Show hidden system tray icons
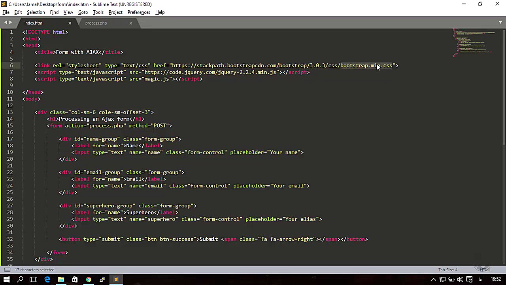The image size is (506, 285). pos(434,279)
